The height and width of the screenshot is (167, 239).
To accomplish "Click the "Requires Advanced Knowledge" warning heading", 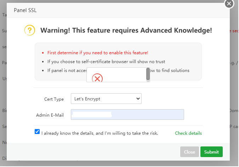I will click(126, 30).
